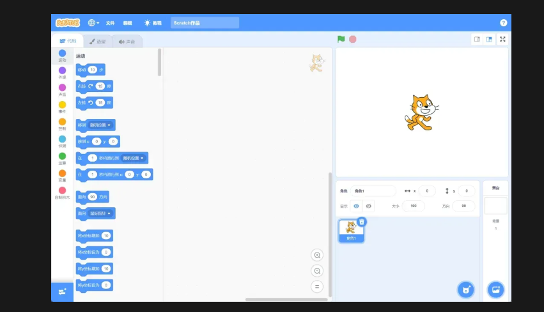544x312 pixels.
Task: Click the 10 value in 移动 block
Action: [92, 70]
